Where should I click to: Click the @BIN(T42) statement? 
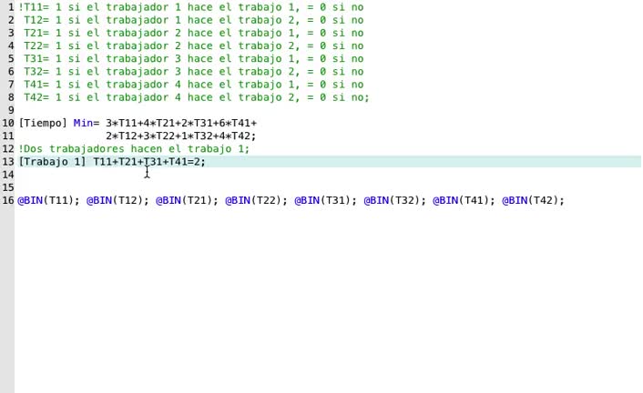click(533, 200)
